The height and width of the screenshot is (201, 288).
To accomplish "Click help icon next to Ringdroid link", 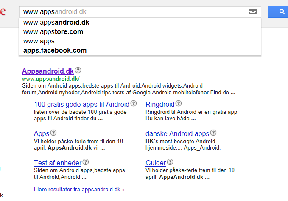I will pyautogui.click(x=179, y=103).
